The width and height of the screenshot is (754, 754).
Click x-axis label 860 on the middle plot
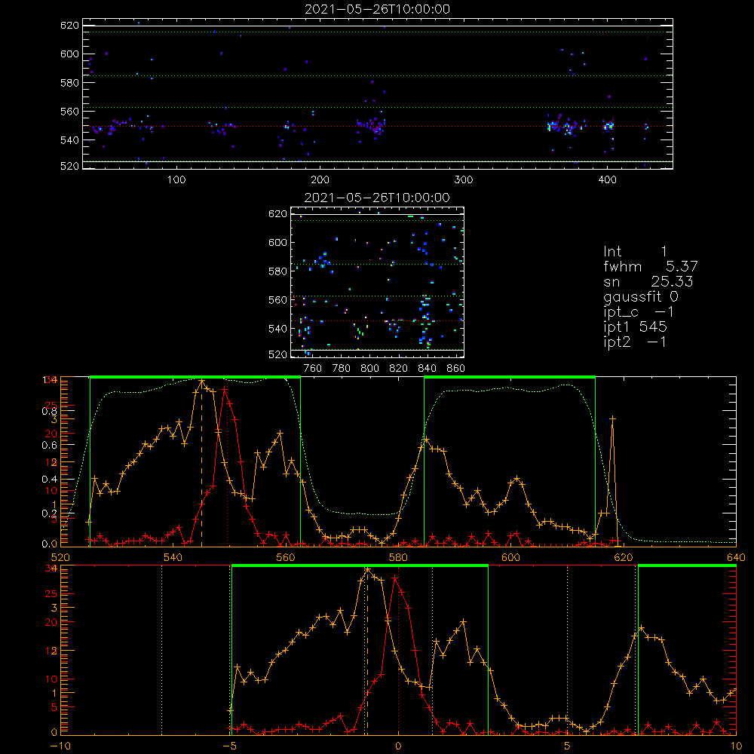point(456,369)
